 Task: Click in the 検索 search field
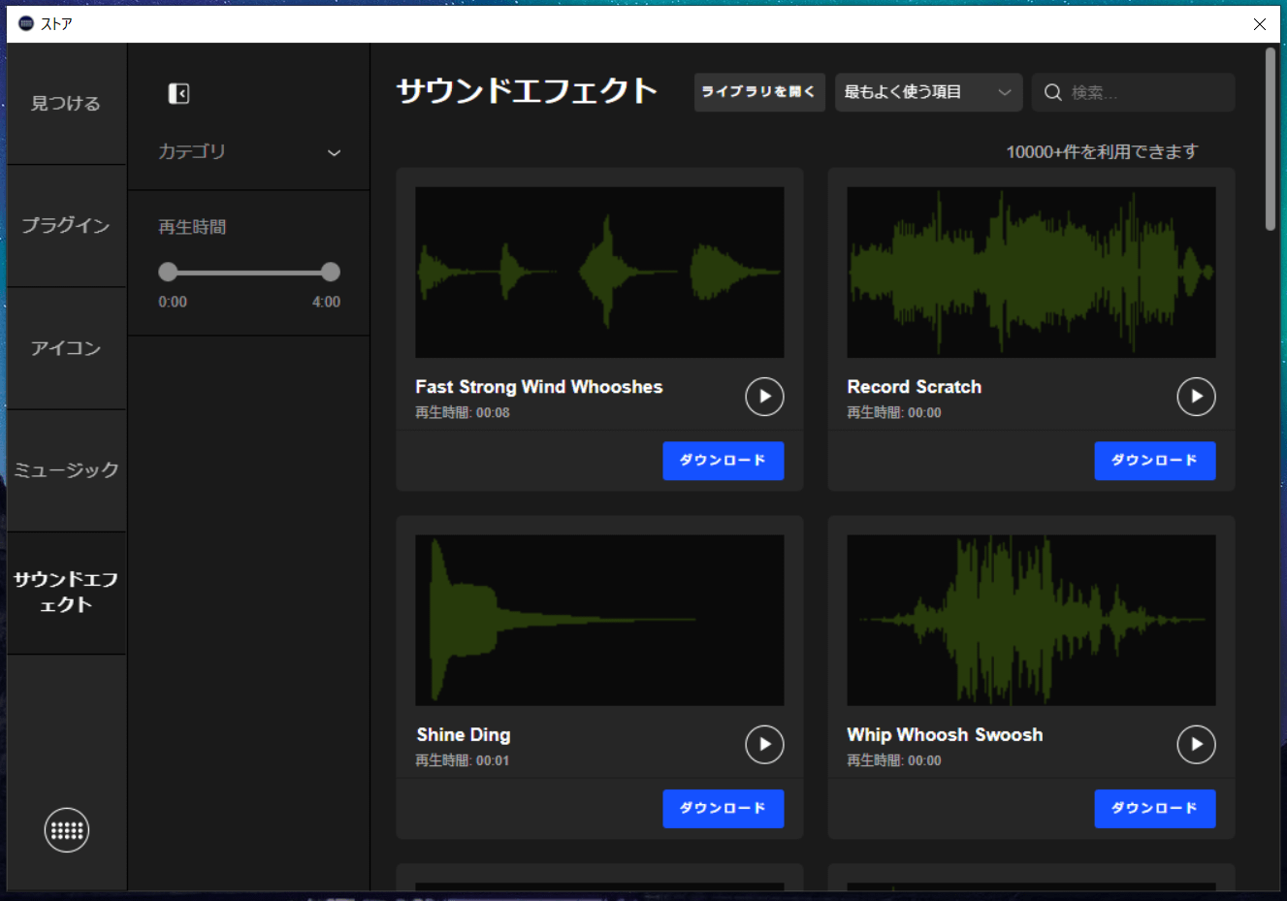[1133, 92]
